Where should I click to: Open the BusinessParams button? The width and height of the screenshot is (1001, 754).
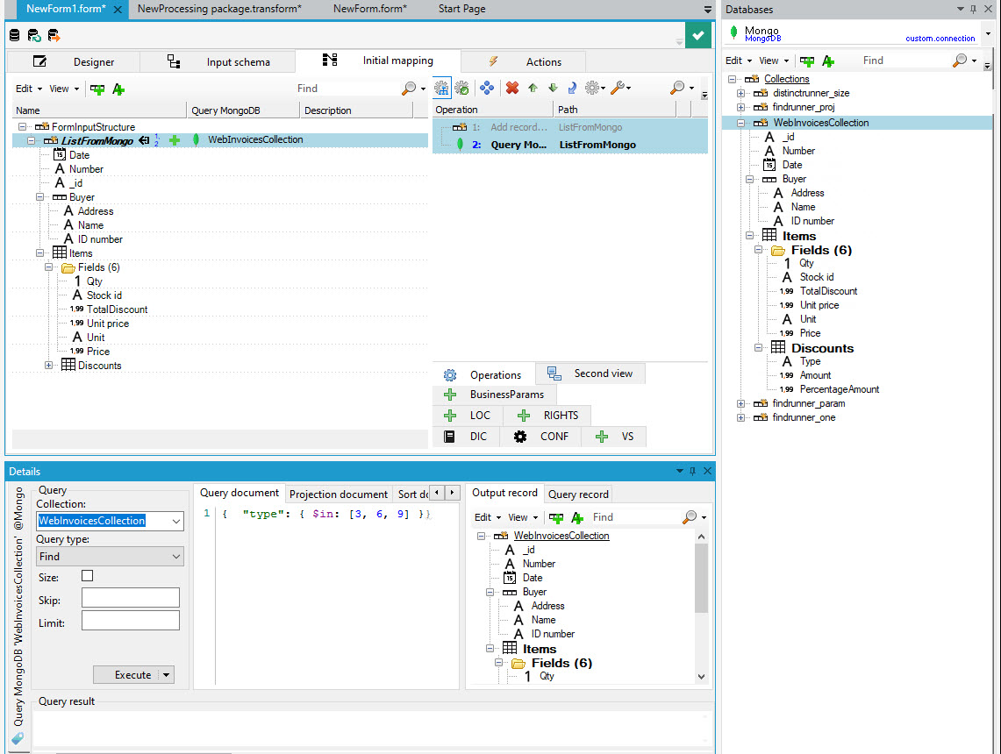coord(496,395)
